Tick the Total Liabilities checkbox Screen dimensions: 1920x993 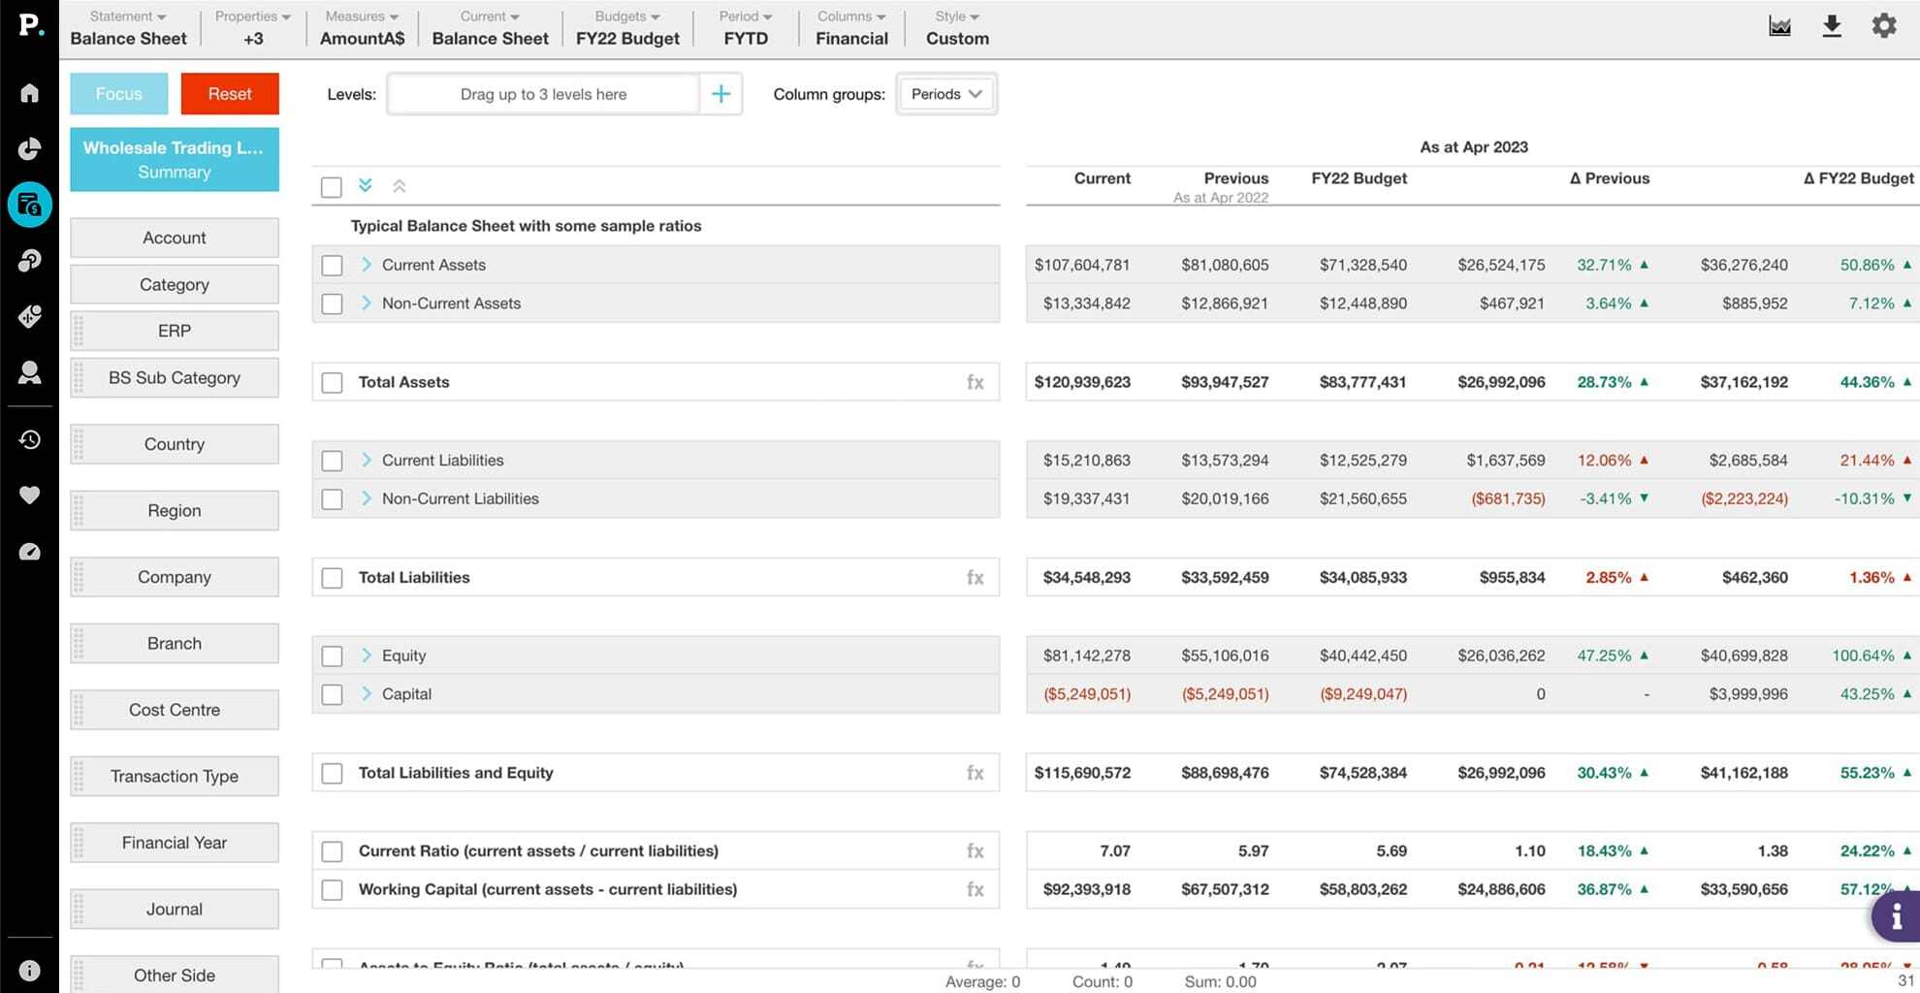point(332,578)
